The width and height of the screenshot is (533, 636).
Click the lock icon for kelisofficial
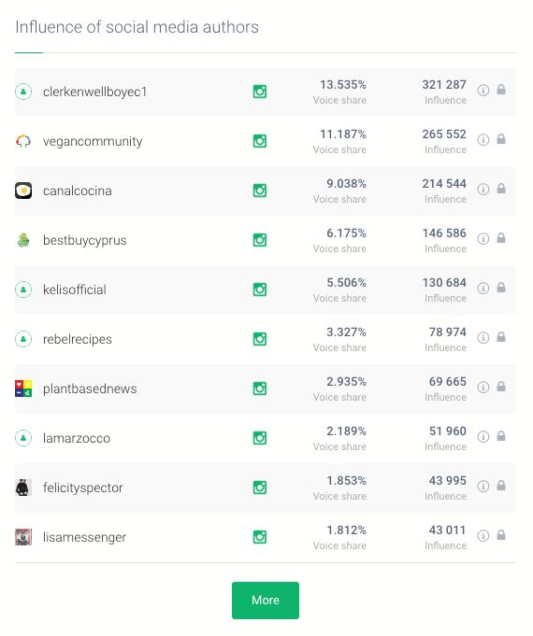point(501,288)
